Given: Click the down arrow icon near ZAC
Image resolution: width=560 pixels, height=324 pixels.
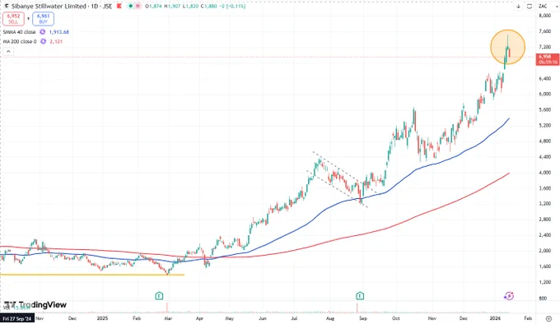Looking at the screenshot, I should 518,7.
